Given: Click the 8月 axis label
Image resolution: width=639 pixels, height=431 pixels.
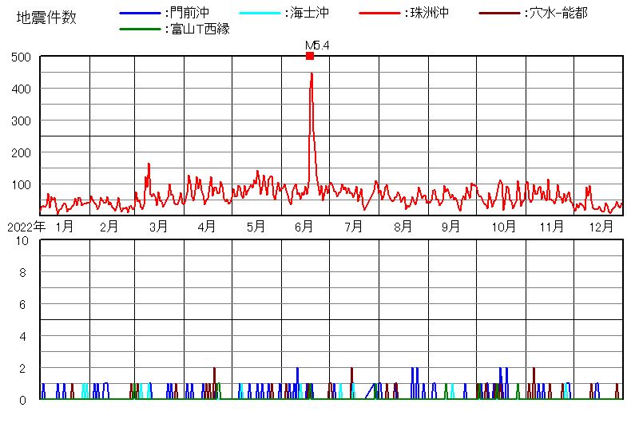Looking at the screenshot, I should pyautogui.click(x=403, y=227).
